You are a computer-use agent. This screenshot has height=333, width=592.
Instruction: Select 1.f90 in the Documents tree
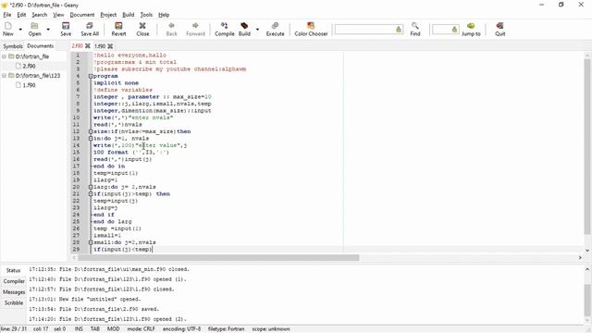(x=29, y=85)
